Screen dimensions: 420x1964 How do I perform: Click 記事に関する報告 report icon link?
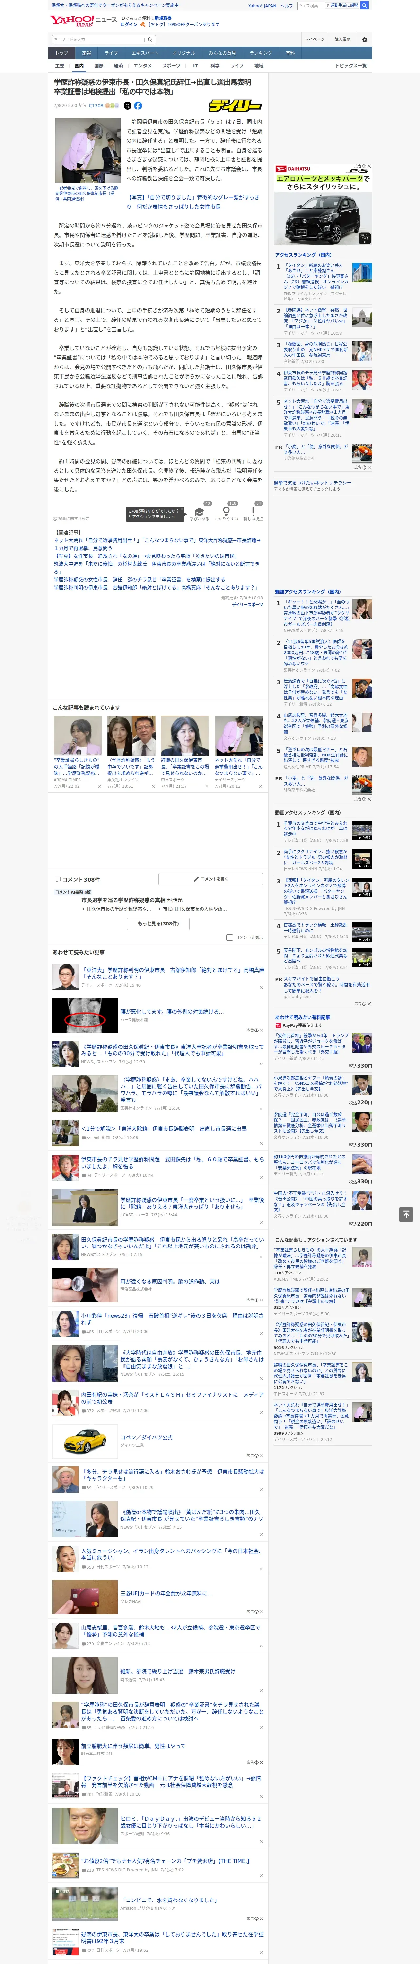(x=72, y=518)
